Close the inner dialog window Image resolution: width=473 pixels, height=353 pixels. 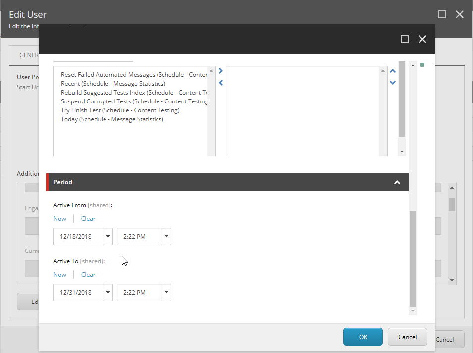[422, 39]
